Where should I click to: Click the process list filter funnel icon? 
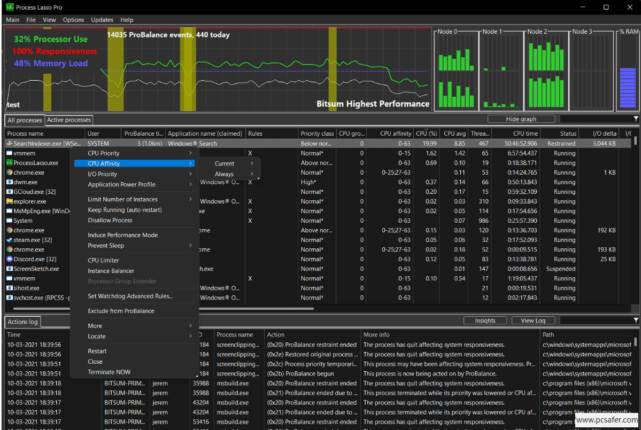point(636,119)
